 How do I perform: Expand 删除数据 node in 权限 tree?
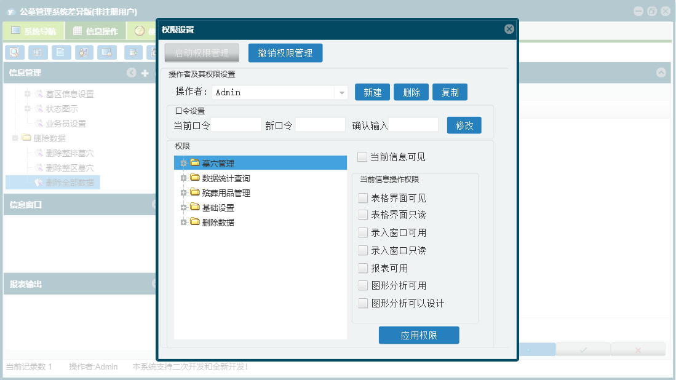coord(184,223)
